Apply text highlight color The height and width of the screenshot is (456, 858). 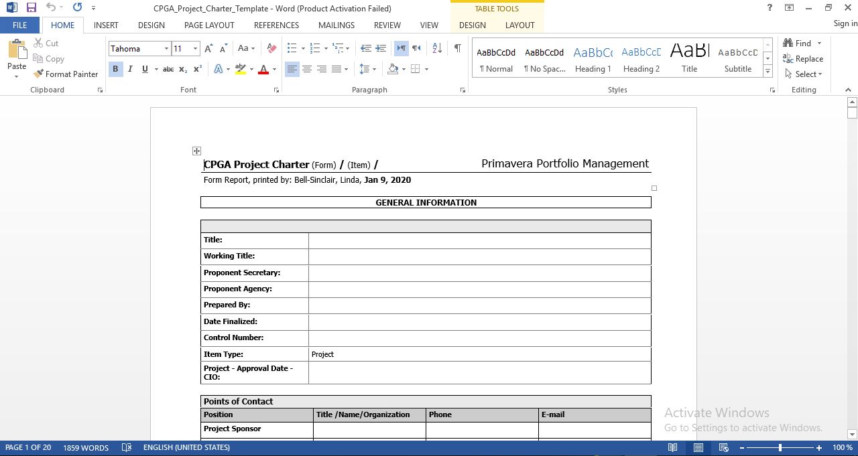pos(241,68)
